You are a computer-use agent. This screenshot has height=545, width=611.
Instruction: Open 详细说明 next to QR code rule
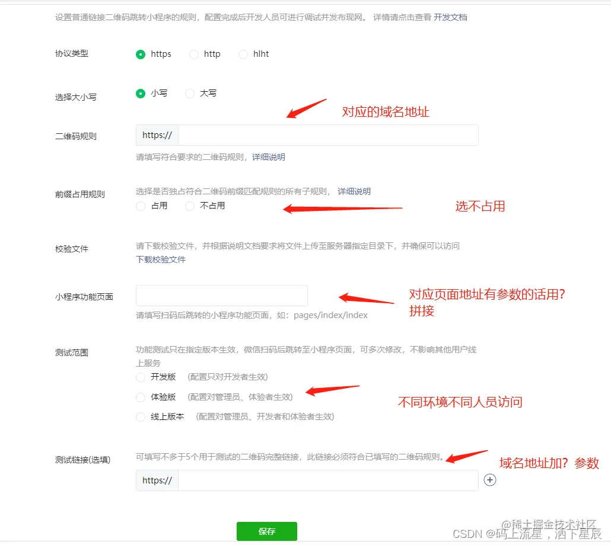pyautogui.click(x=269, y=157)
